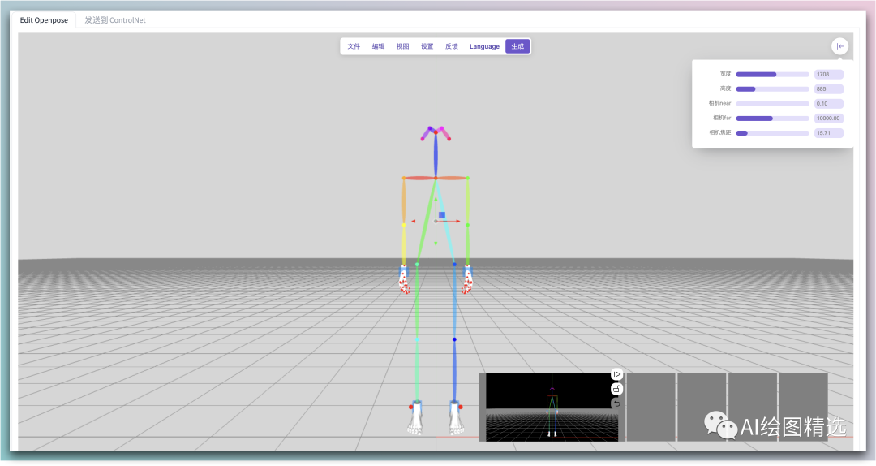Select the black pose preview thumbnail
This screenshot has width=876, height=466.
pos(552,408)
